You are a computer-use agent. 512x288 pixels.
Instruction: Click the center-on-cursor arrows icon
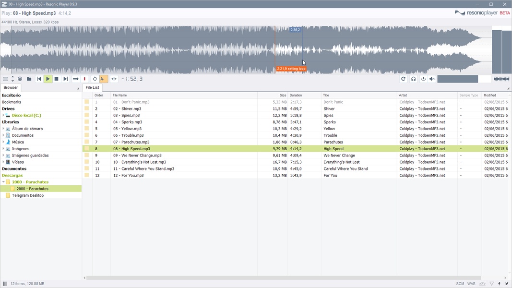tap(114, 79)
